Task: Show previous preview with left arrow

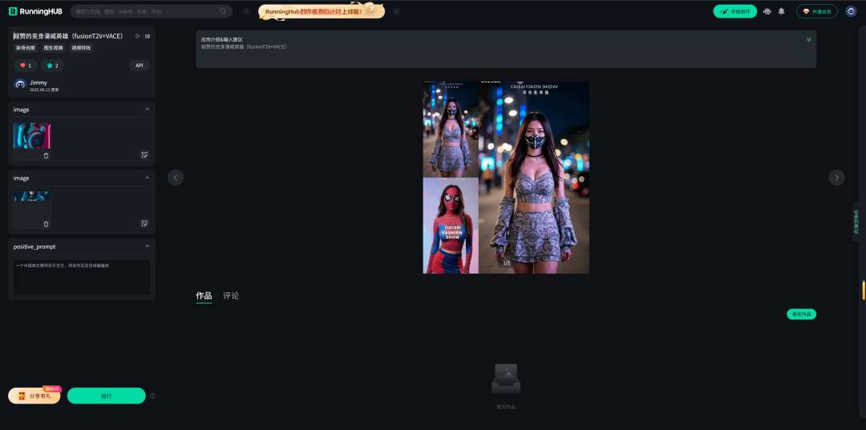Action: [x=176, y=178]
